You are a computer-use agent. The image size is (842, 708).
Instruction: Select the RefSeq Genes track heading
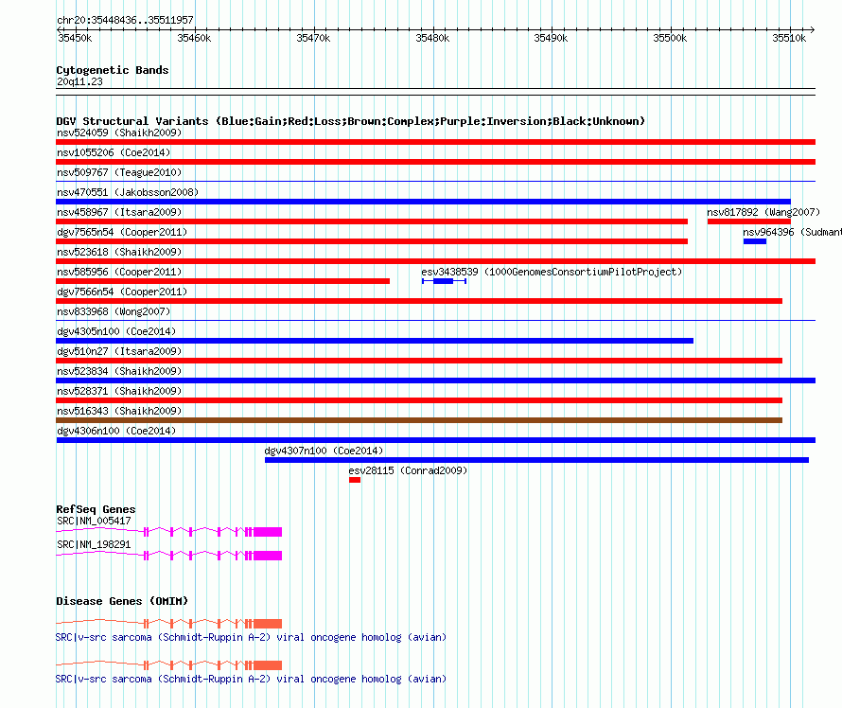(x=96, y=509)
